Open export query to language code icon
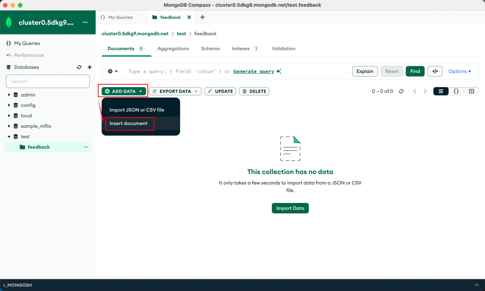This screenshot has width=485, height=291. 435,71
